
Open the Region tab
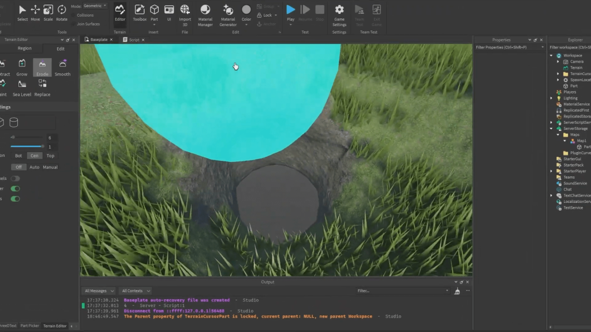click(x=24, y=48)
